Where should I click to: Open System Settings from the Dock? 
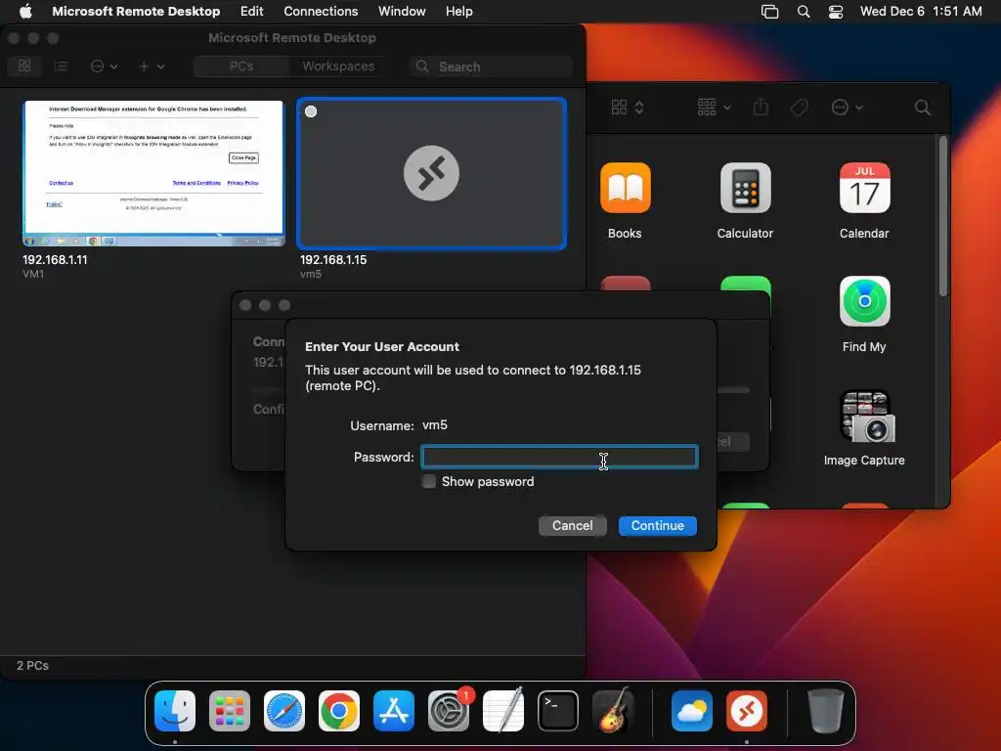point(449,711)
